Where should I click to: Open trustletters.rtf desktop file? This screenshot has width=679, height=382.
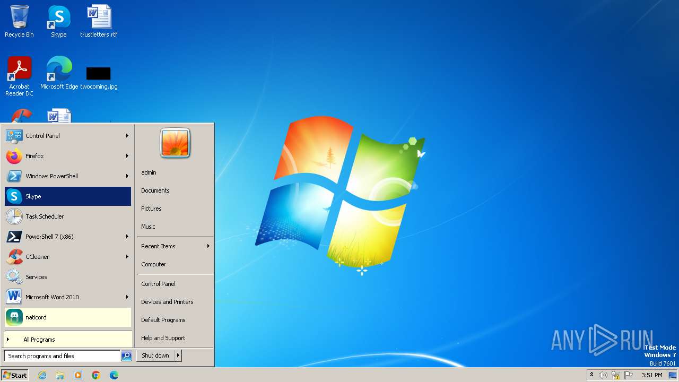pyautogui.click(x=99, y=21)
